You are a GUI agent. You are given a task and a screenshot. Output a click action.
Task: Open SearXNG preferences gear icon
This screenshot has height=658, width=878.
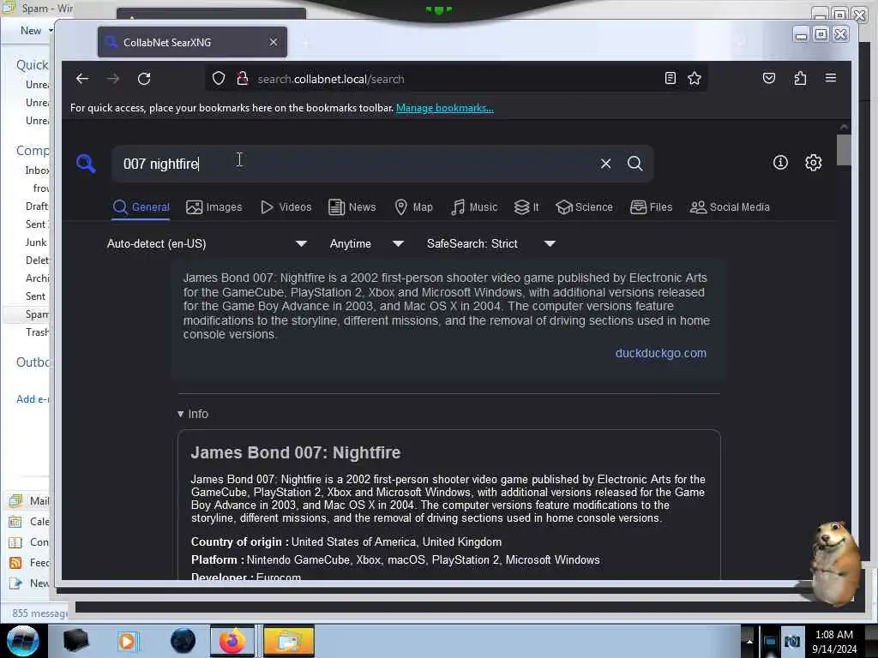[813, 163]
